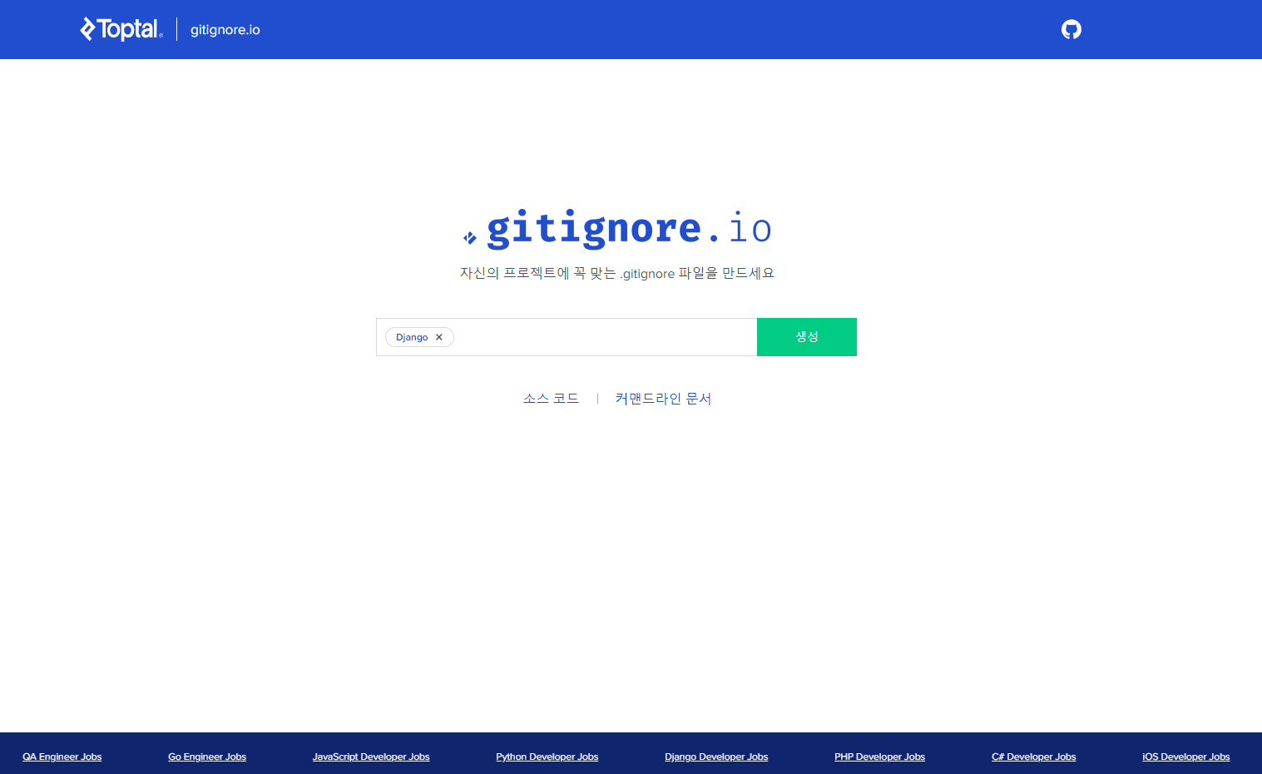This screenshot has width=1262, height=774.
Task: Open Python Developer Jobs footer link
Action: pos(547,757)
